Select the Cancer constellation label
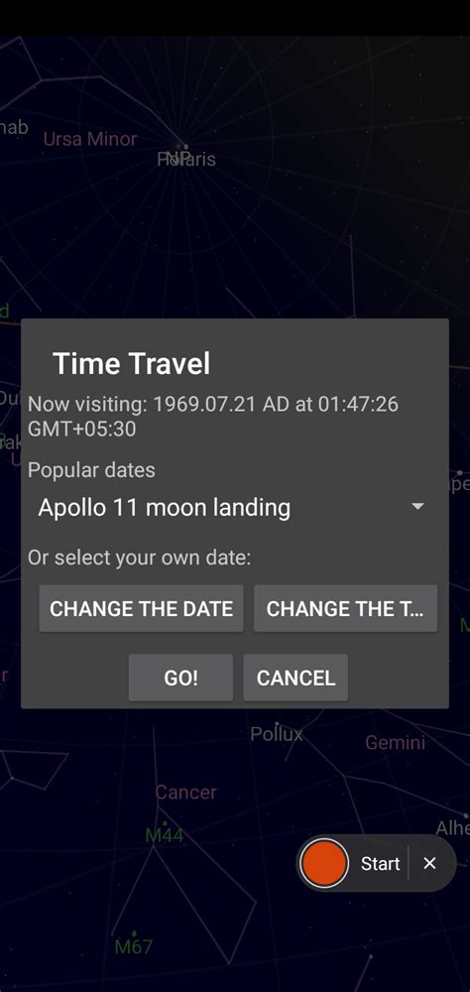Screen dimensions: 470x992 (x=186, y=792)
